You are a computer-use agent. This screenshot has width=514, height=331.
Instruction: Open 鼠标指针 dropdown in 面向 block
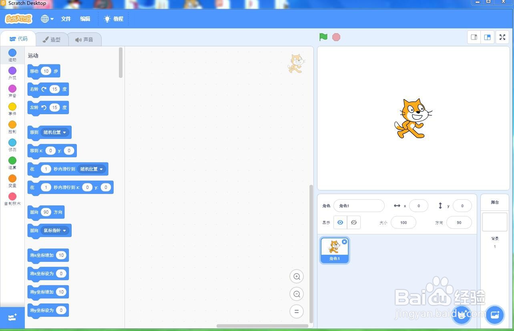(55, 230)
